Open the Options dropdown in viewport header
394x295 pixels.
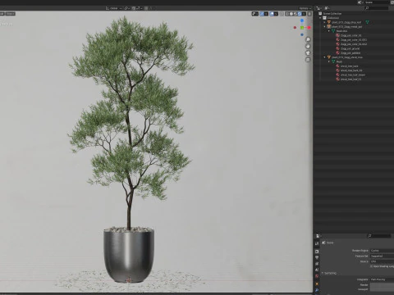point(305,8)
